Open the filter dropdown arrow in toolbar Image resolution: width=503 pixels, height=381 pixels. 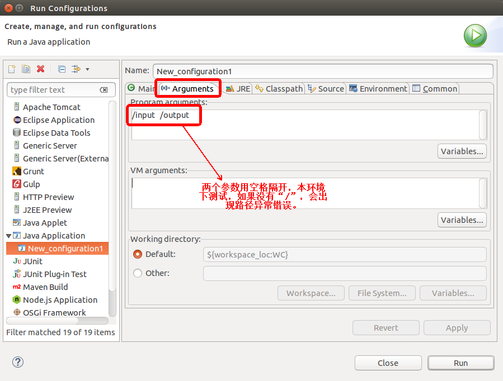(87, 69)
